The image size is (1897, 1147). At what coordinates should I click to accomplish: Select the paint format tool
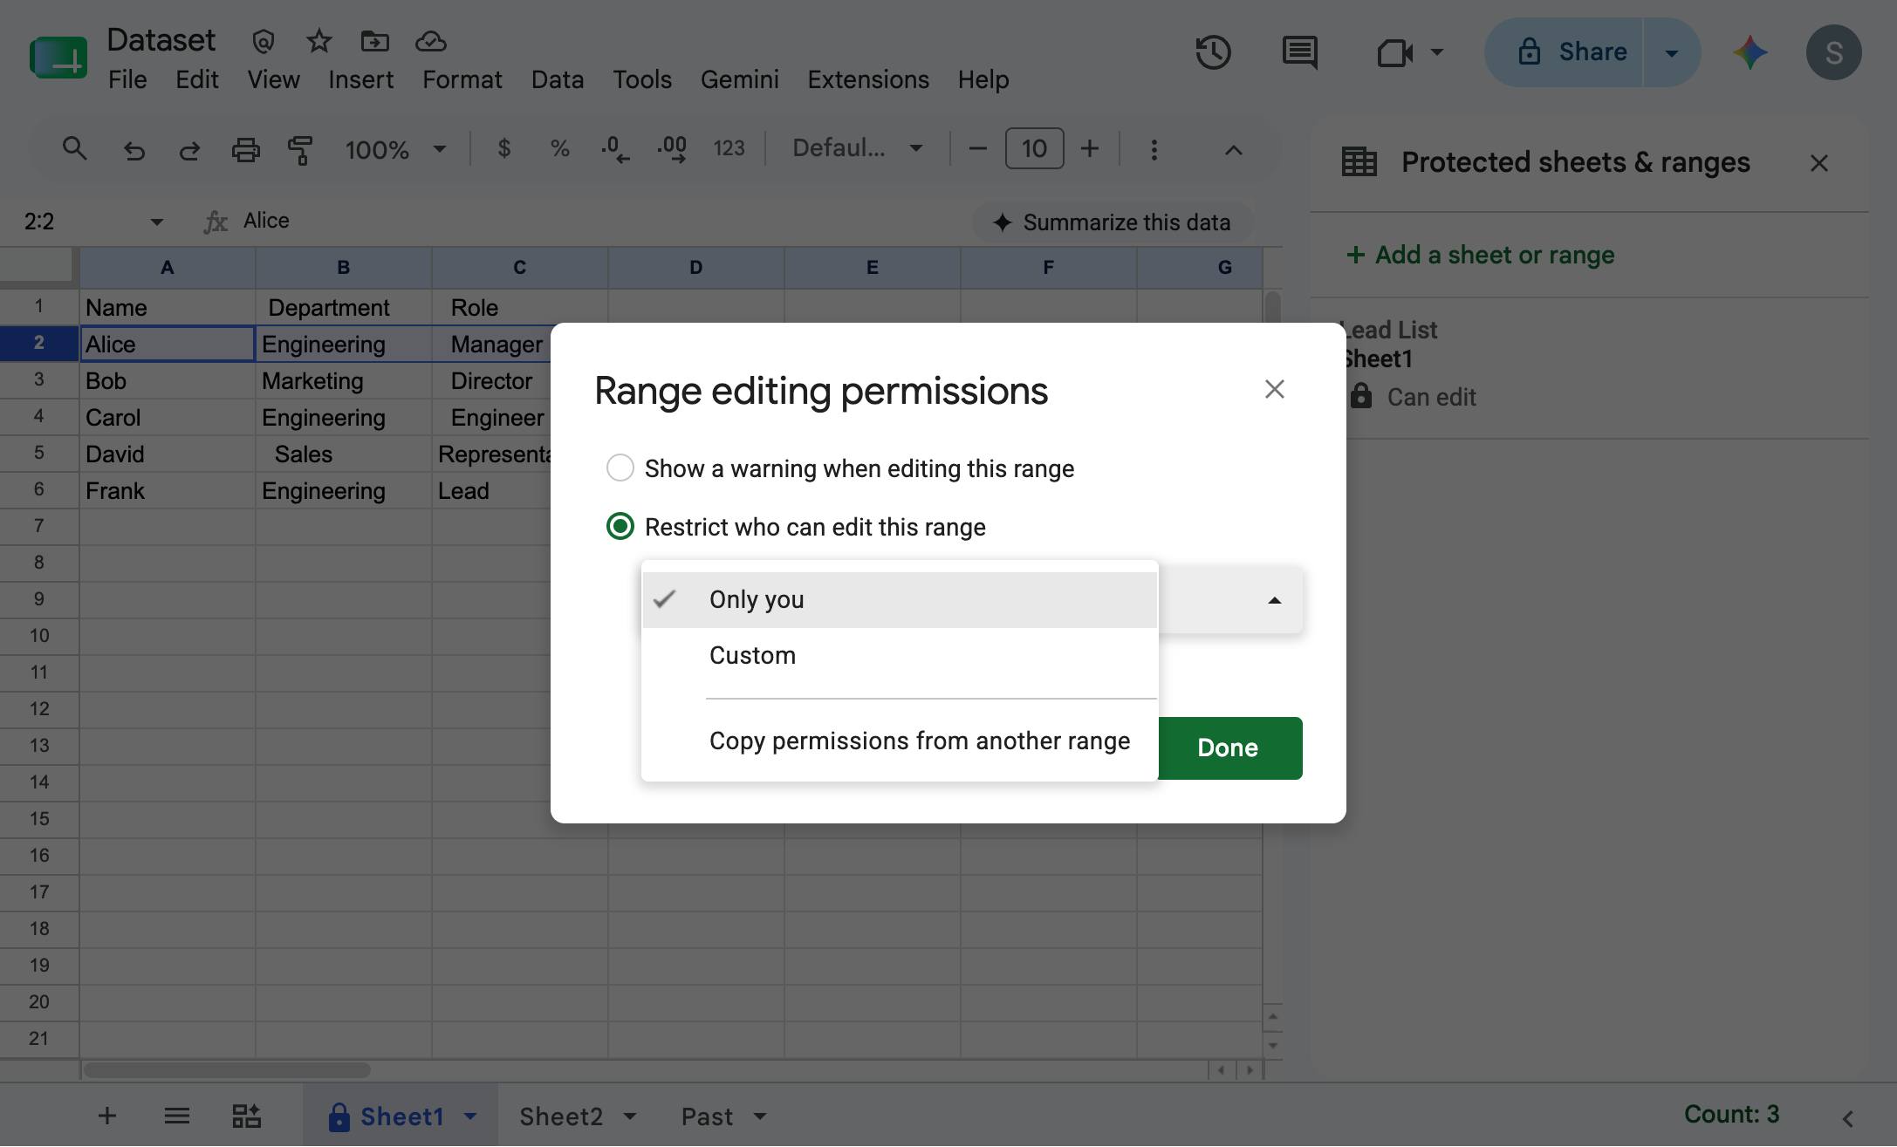[300, 150]
